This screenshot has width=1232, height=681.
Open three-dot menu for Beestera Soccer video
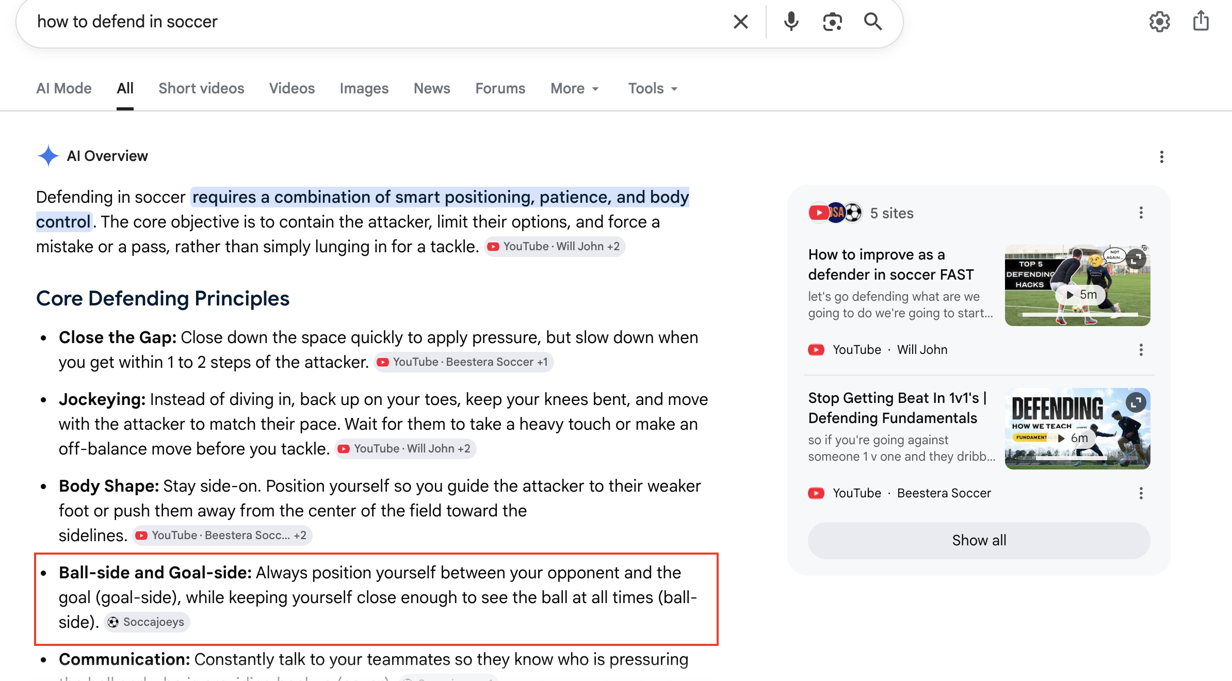[x=1141, y=493]
